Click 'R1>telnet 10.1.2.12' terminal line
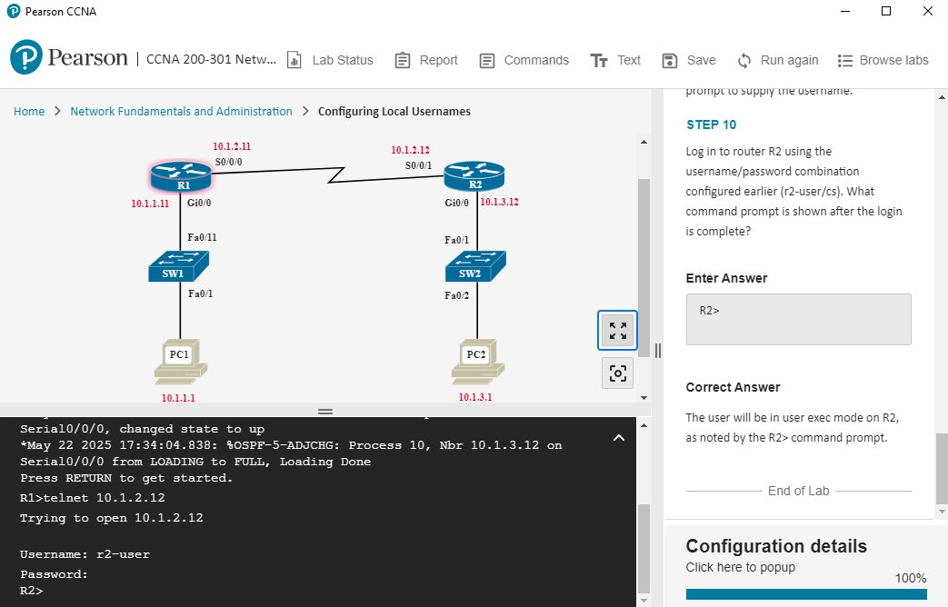 93,498
